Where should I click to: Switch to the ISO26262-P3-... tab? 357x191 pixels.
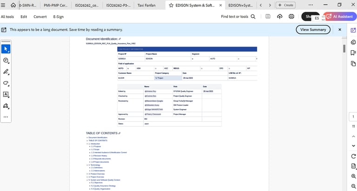[x=119, y=5]
